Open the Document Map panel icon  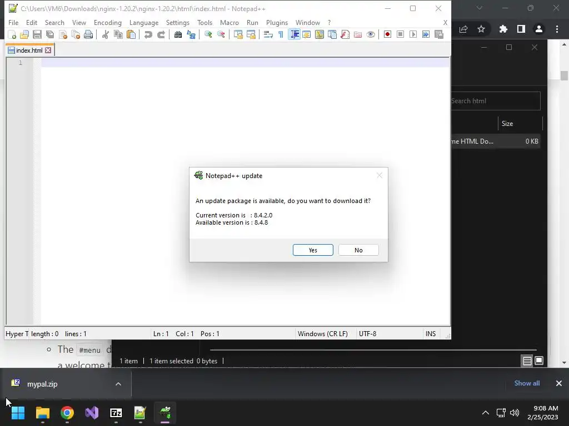coord(320,34)
